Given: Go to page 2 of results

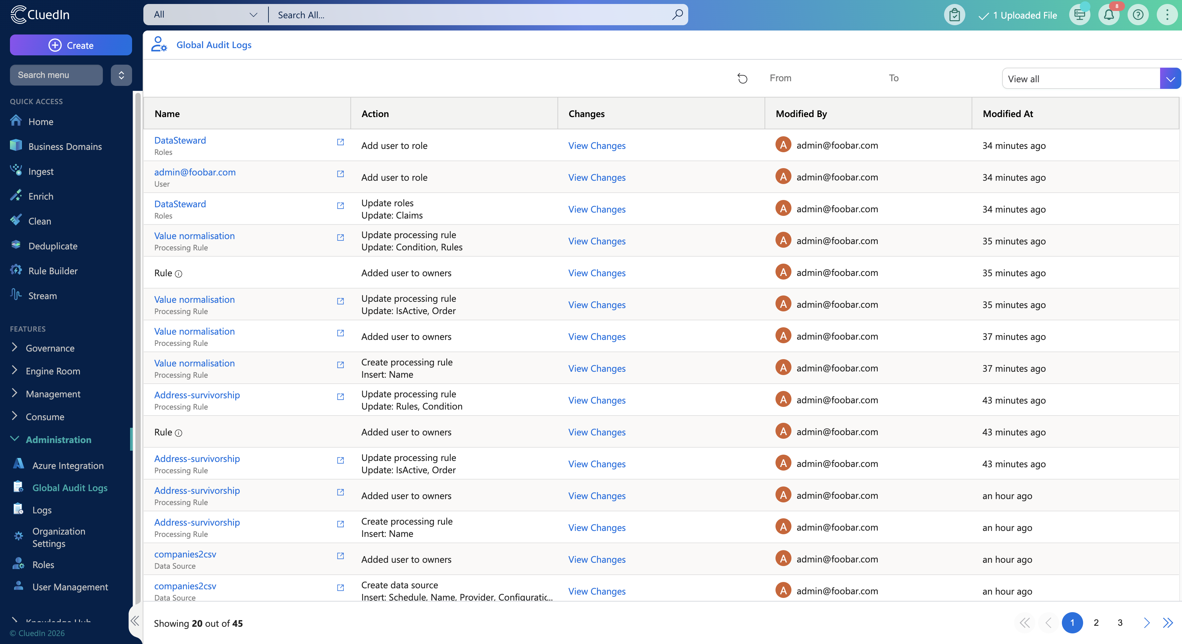Looking at the screenshot, I should pos(1096,622).
